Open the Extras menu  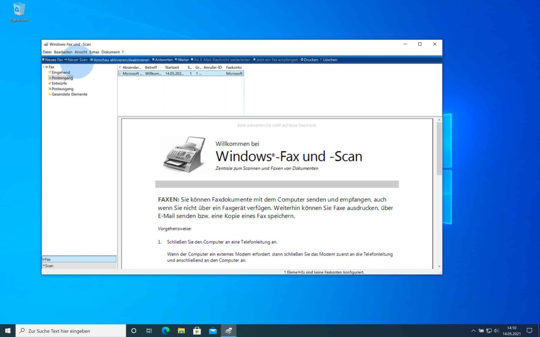(x=94, y=52)
